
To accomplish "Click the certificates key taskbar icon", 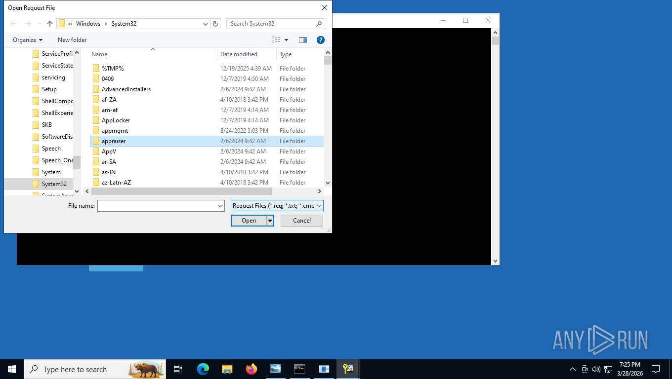I will click(348, 369).
